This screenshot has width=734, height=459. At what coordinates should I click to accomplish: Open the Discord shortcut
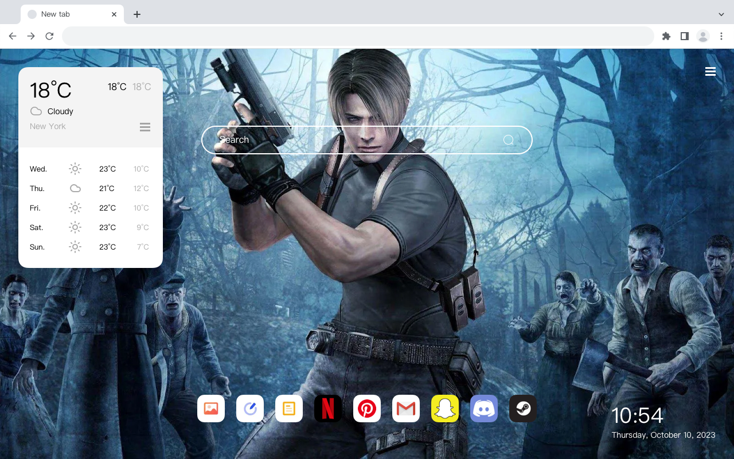(x=484, y=409)
